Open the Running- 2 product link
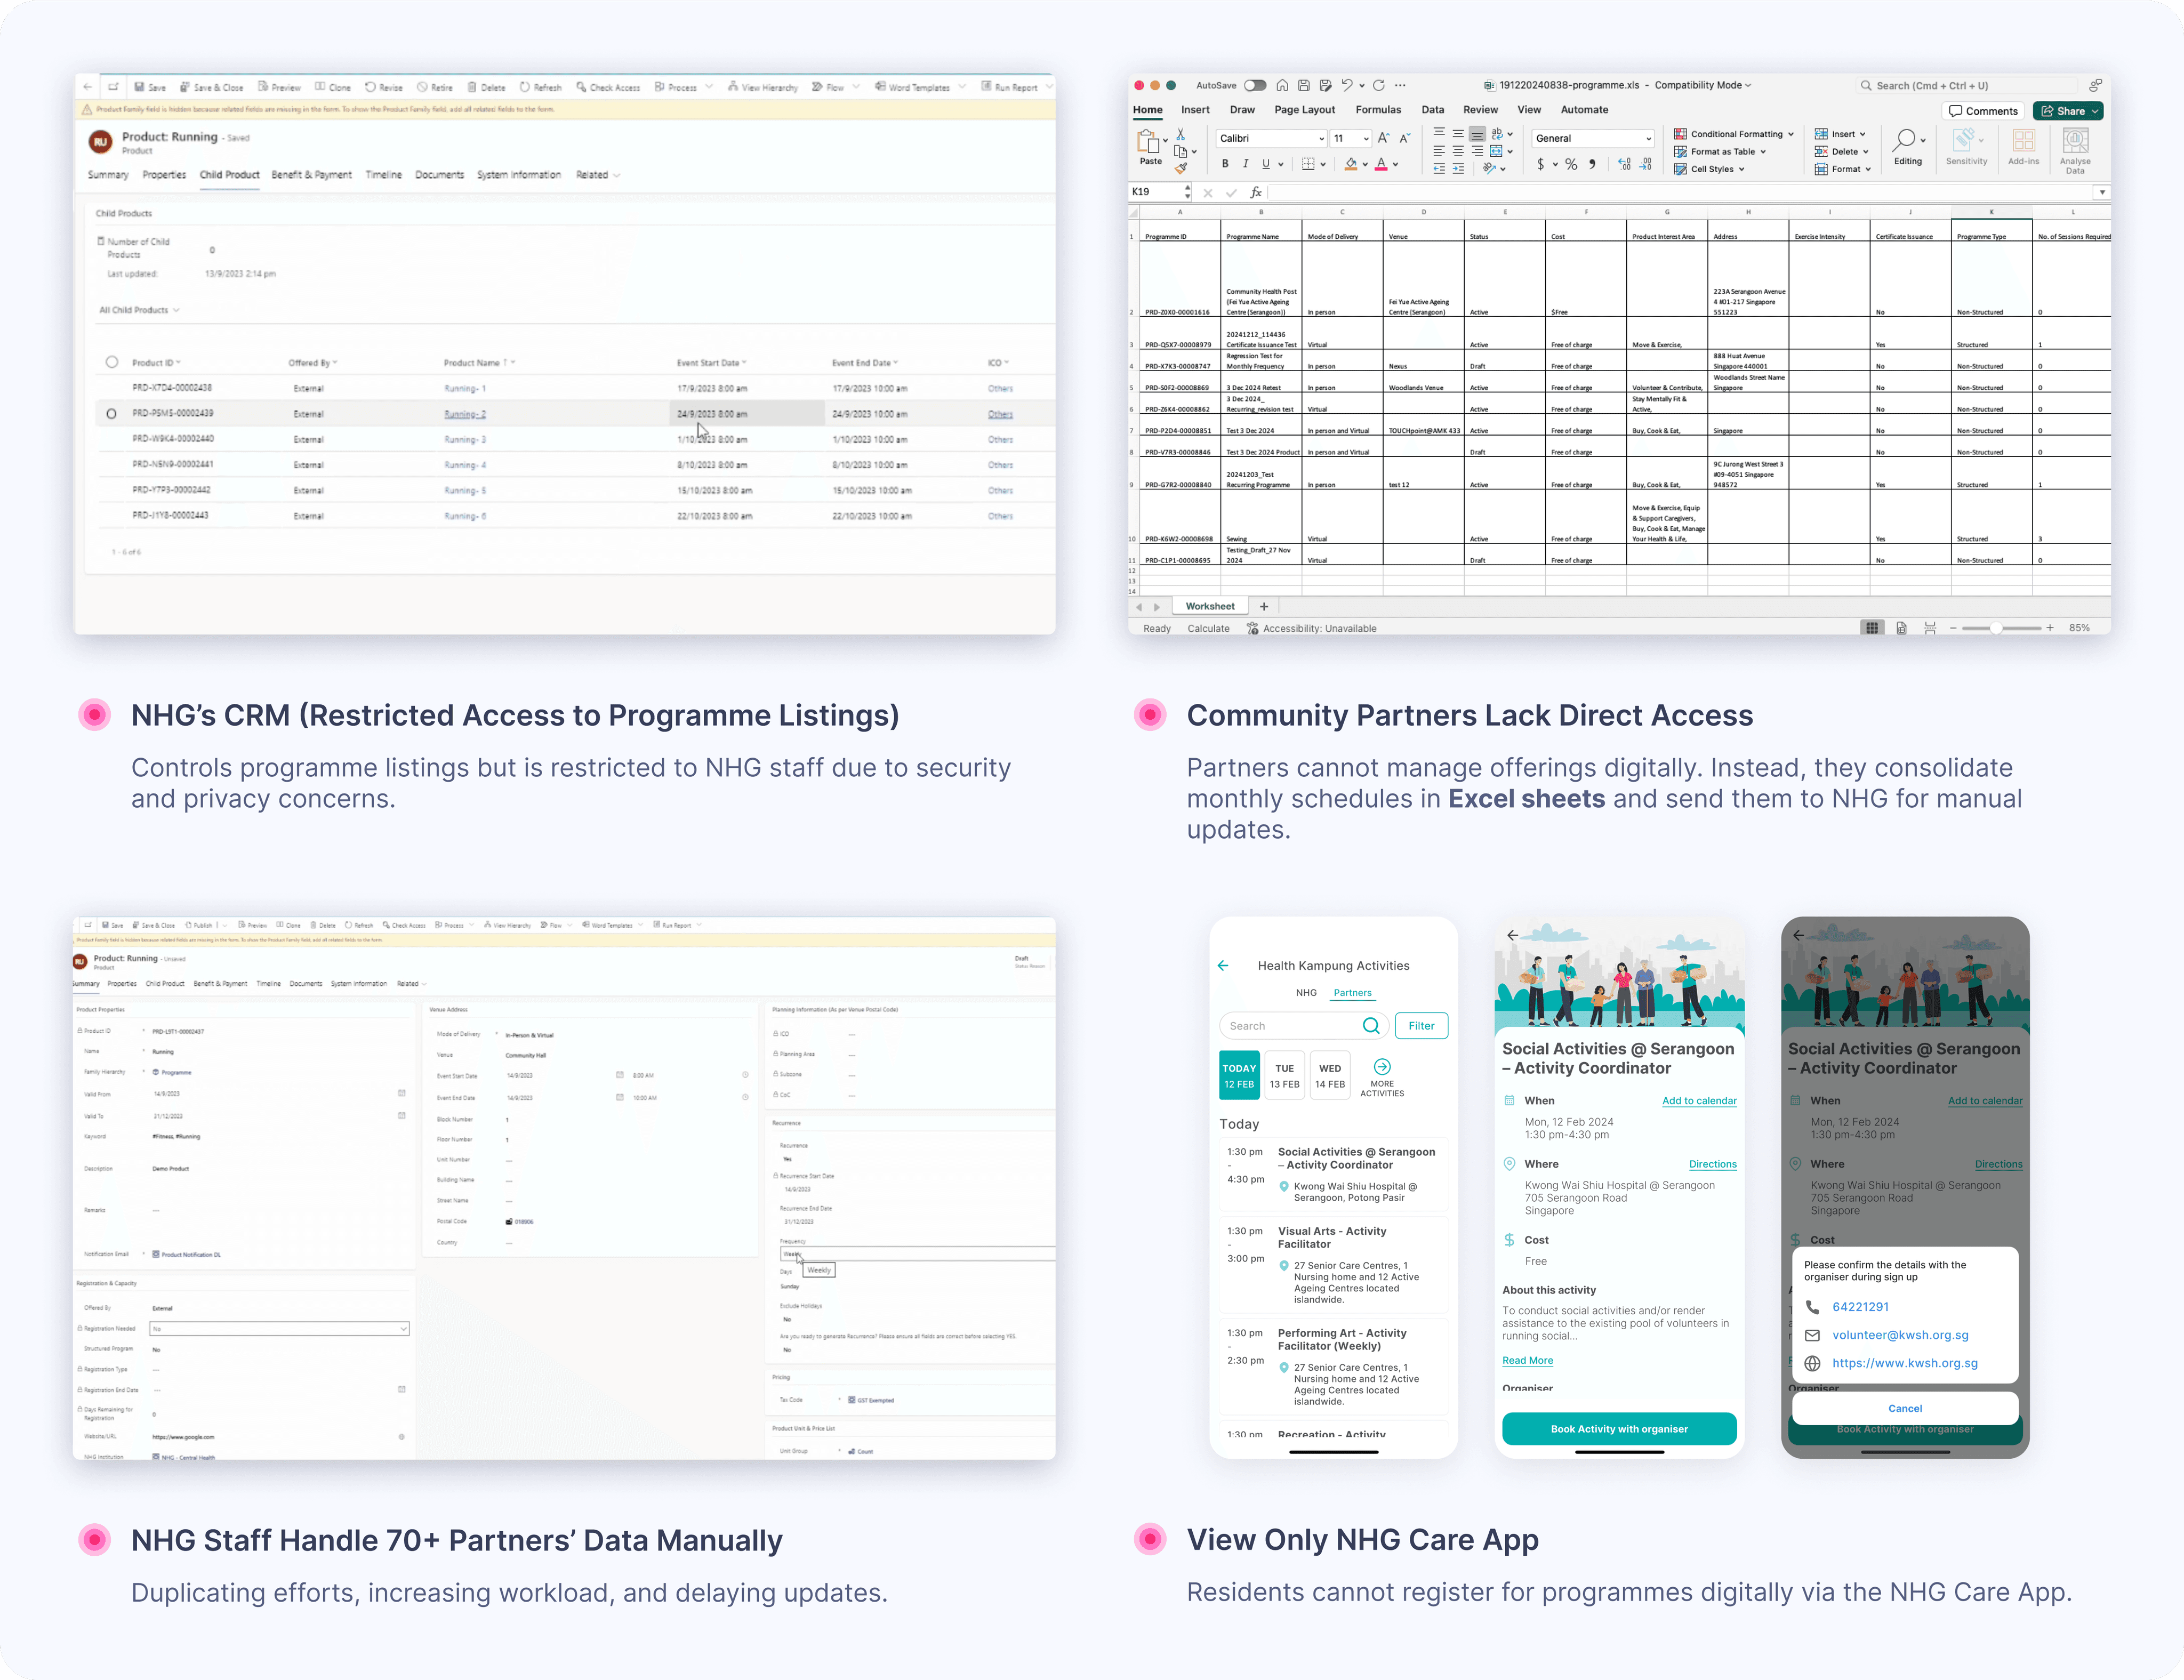 [x=465, y=414]
